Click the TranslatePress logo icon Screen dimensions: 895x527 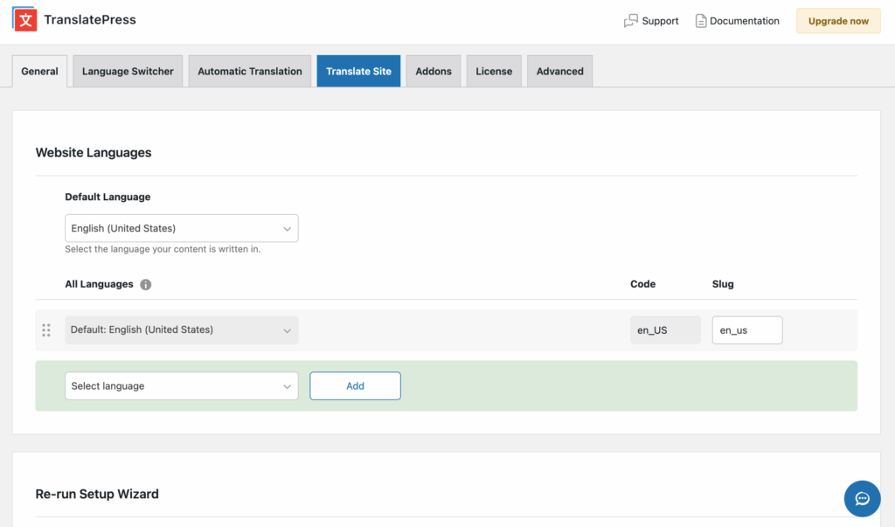pos(24,18)
